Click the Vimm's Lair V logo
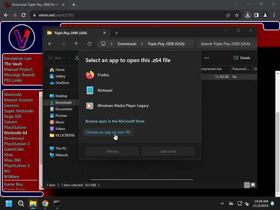 [22, 37]
